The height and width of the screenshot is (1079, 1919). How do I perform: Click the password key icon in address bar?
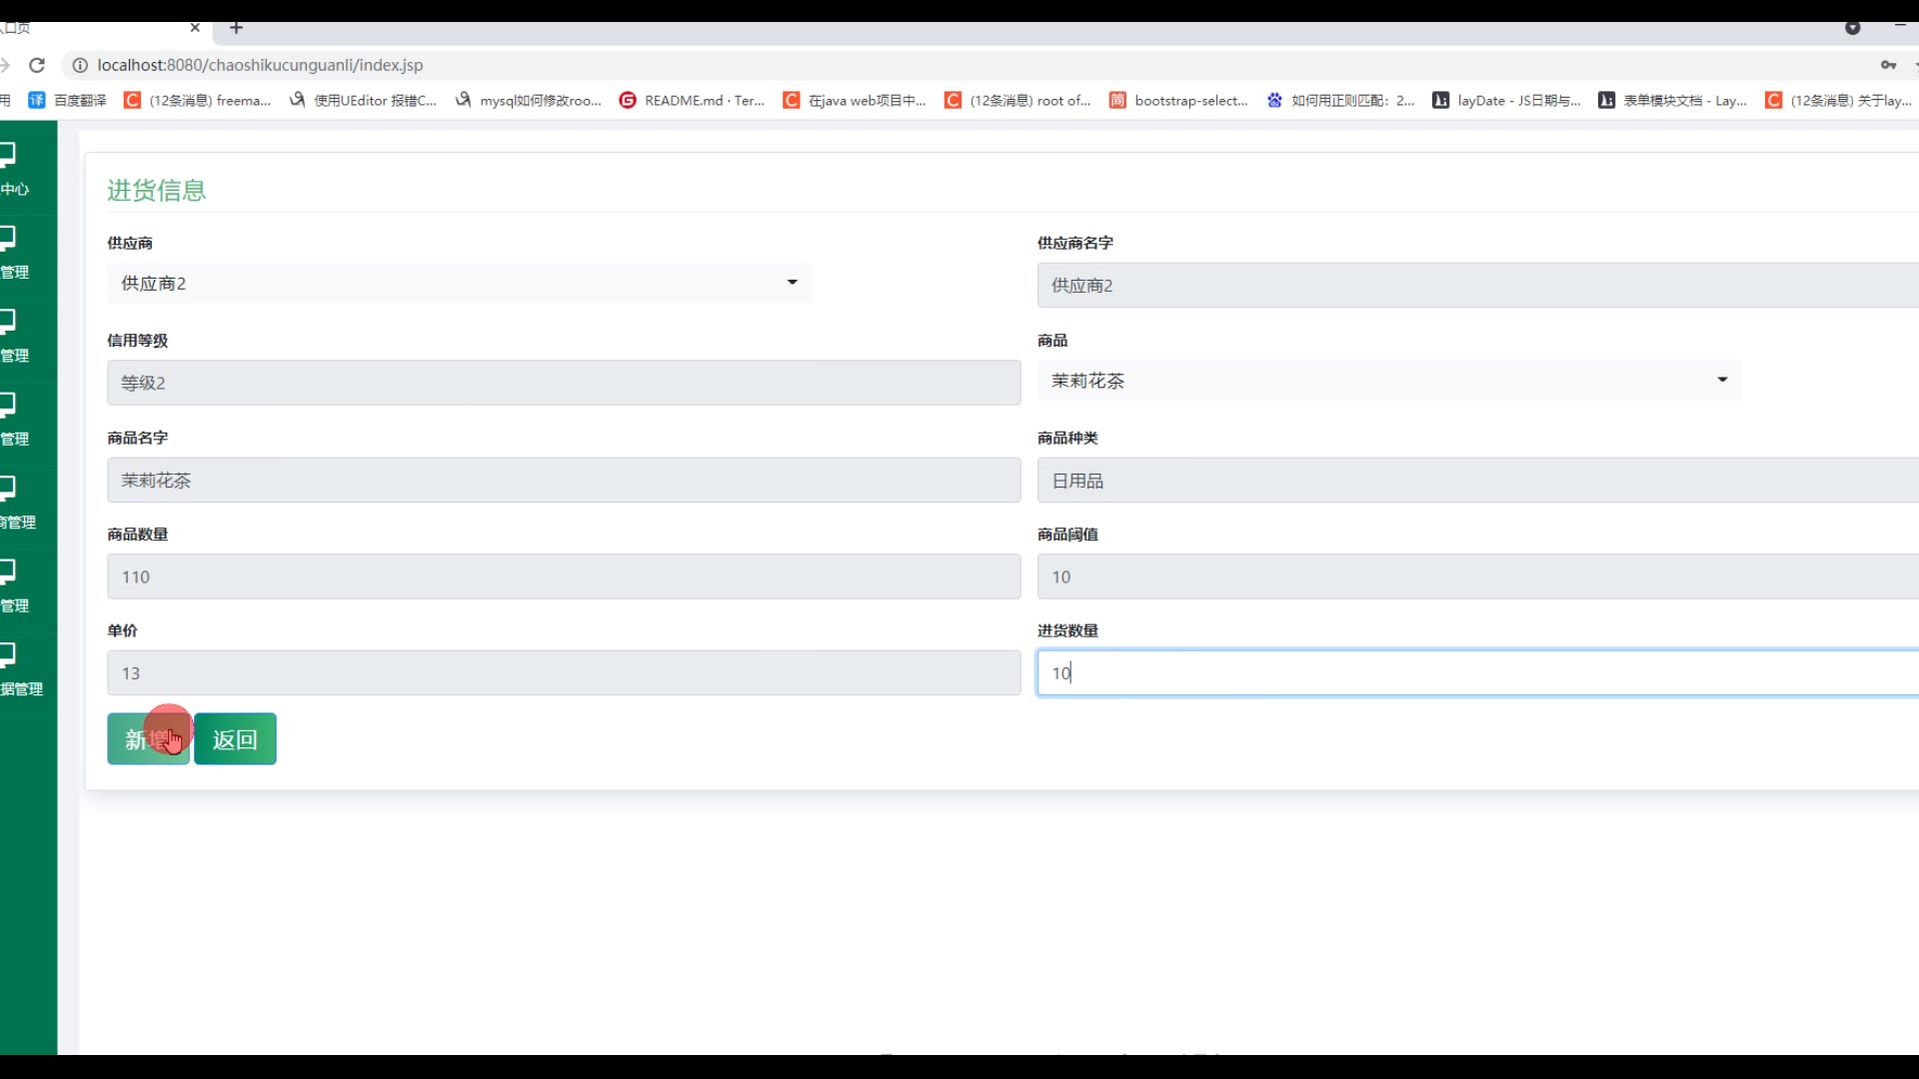(1887, 65)
